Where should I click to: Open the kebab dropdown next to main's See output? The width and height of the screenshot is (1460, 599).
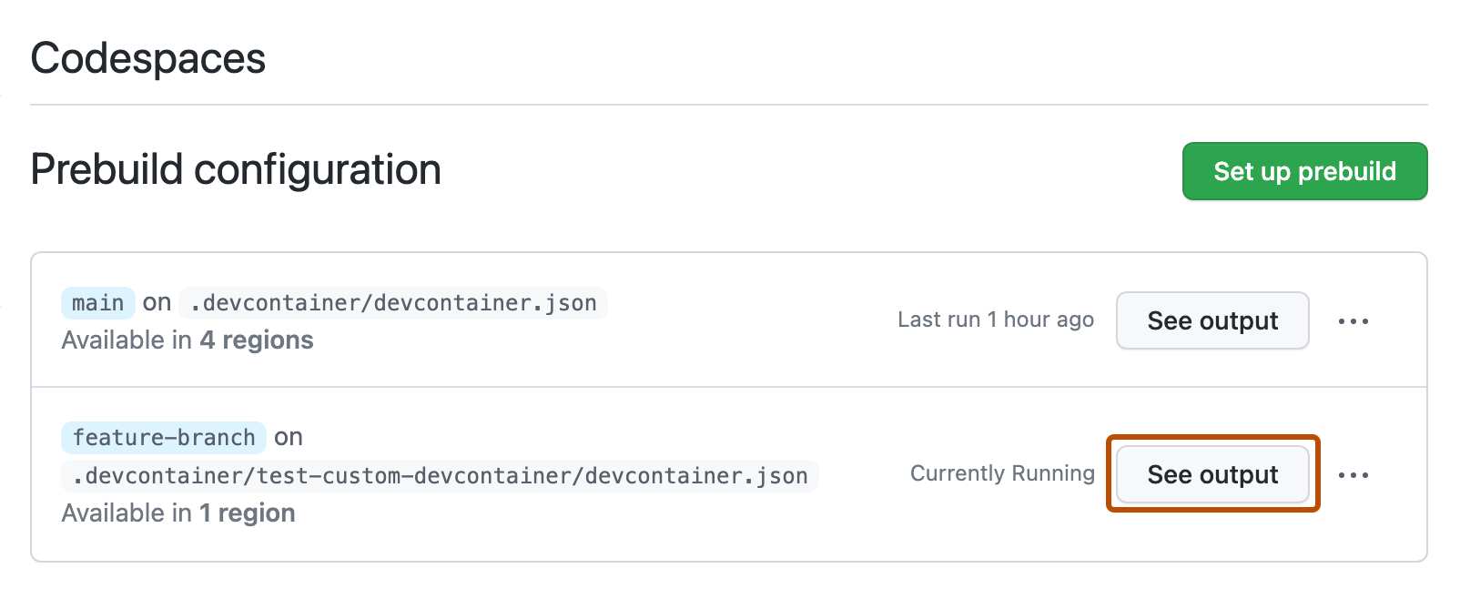point(1354,320)
